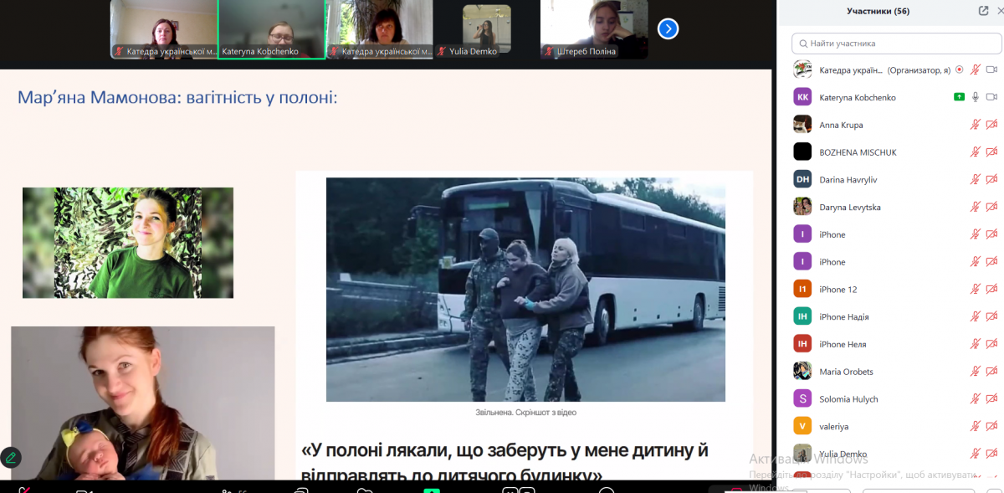Unmute Anna Krupa's microphone
Image resolution: width=1004 pixels, height=493 pixels.
pos(976,124)
